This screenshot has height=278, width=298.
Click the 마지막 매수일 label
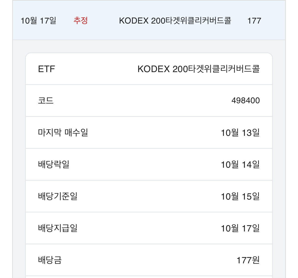(63, 133)
